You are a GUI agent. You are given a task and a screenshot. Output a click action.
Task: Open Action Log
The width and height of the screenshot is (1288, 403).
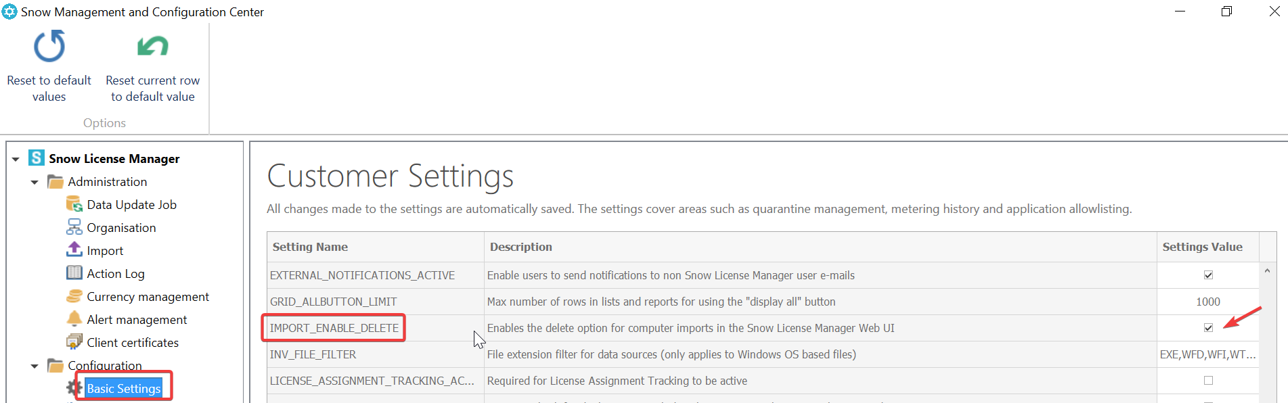(116, 274)
